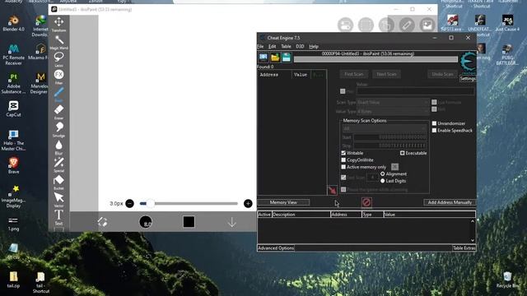
Task: Toggle the Writable checkbox
Action: (343, 153)
